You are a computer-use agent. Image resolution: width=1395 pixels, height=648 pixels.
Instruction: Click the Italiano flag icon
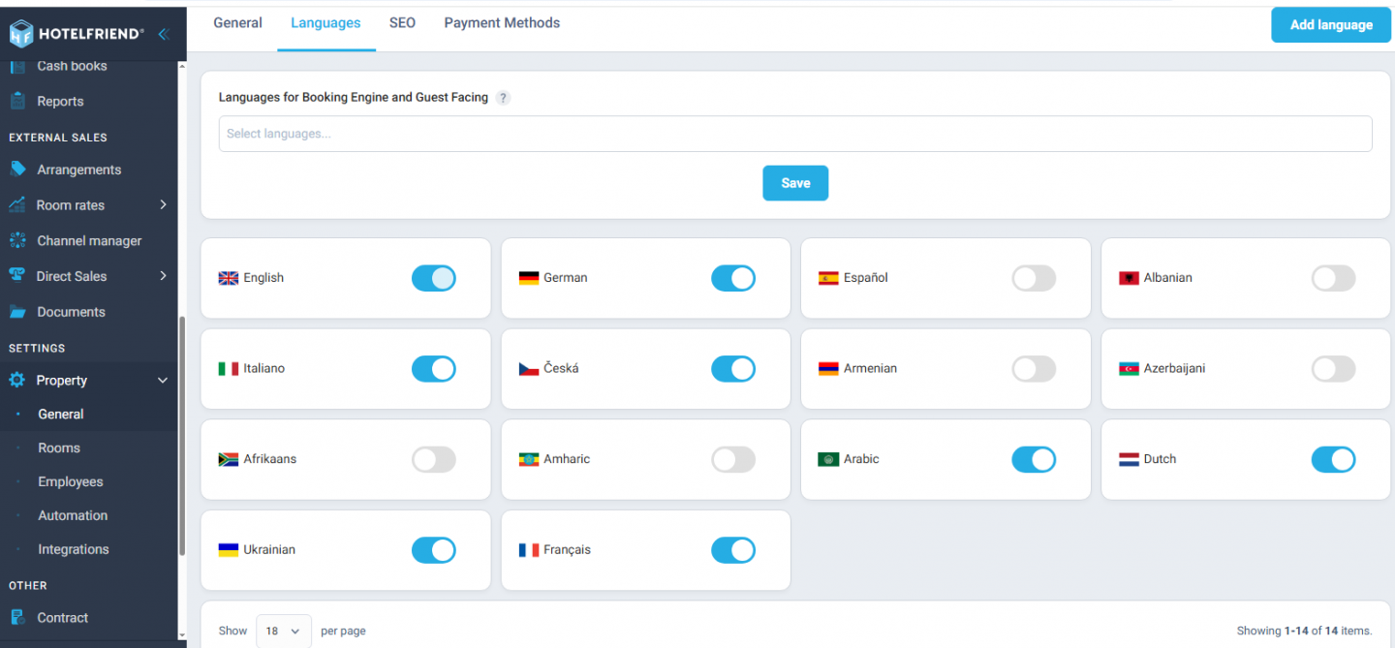point(229,369)
